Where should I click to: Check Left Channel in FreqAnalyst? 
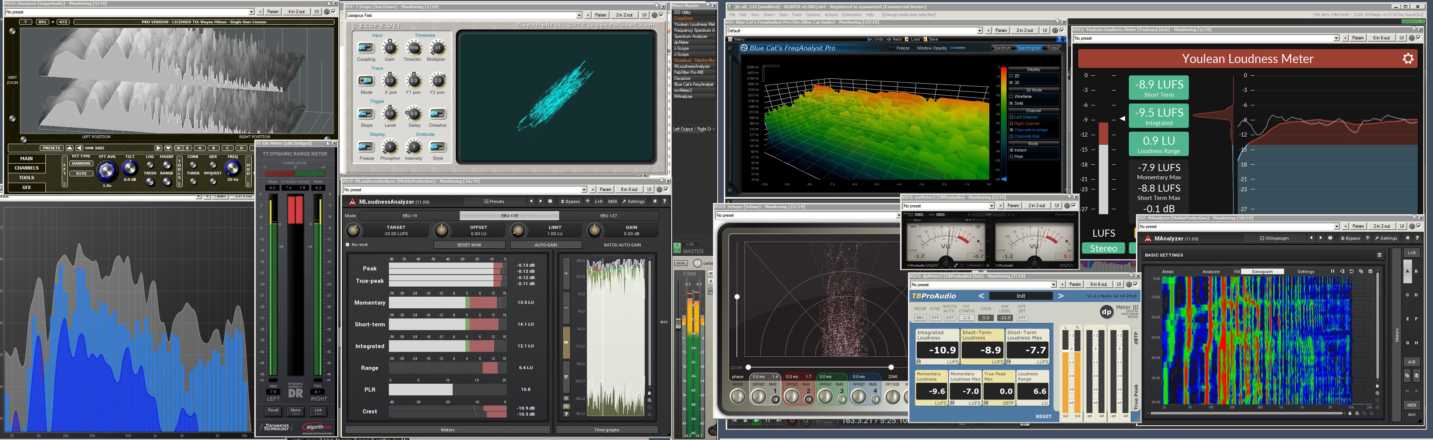pyautogui.click(x=1011, y=117)
